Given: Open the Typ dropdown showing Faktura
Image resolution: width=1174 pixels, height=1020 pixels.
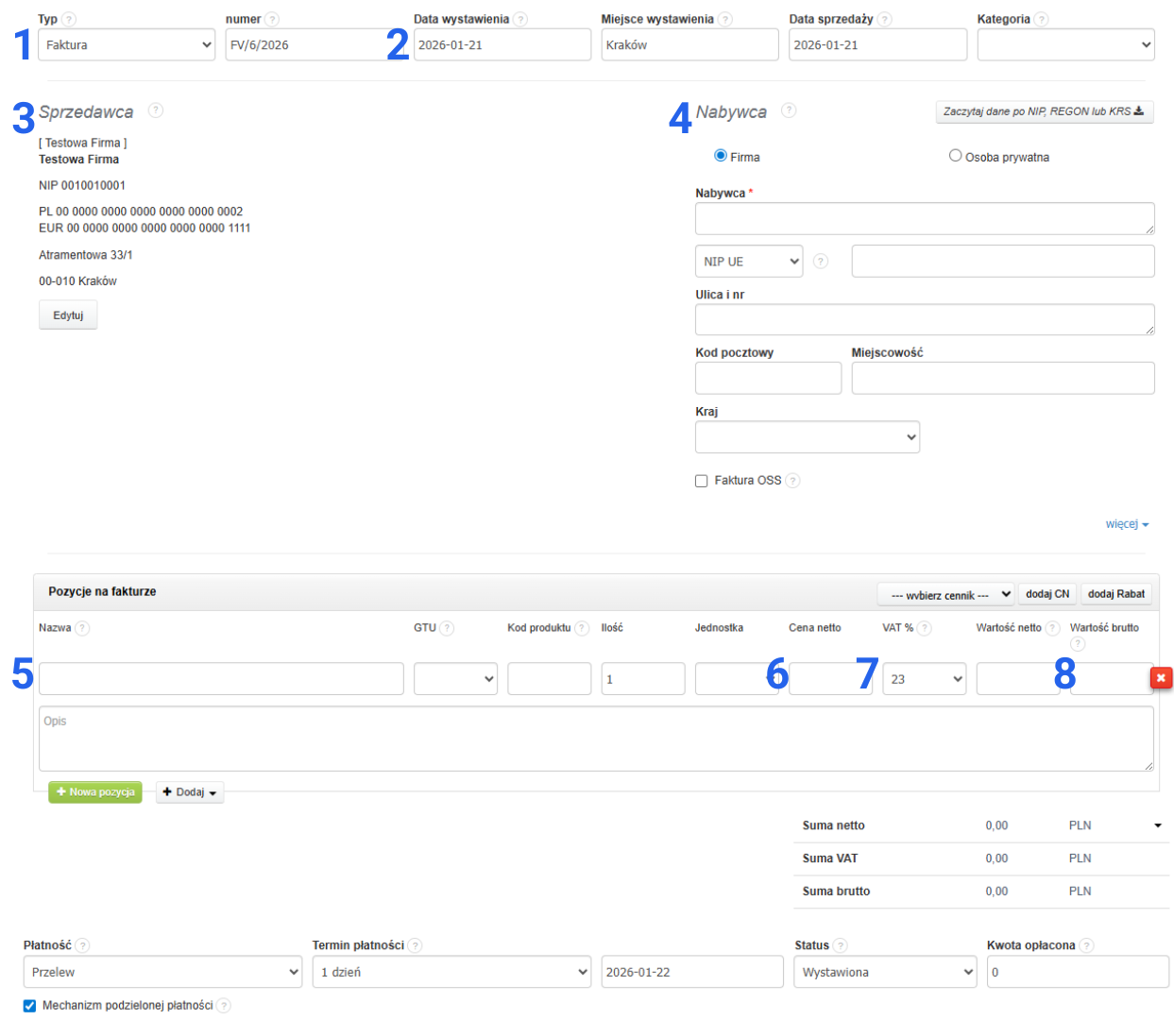Looking at the screenshot, I should pyautogui.click(x=127, y=44).
